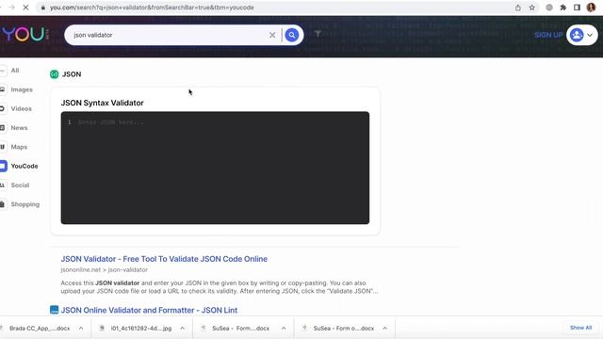603x339 pixels.
Task: Open the user account avatar menu
Action: pyautogui.click(x=577, y=35)
